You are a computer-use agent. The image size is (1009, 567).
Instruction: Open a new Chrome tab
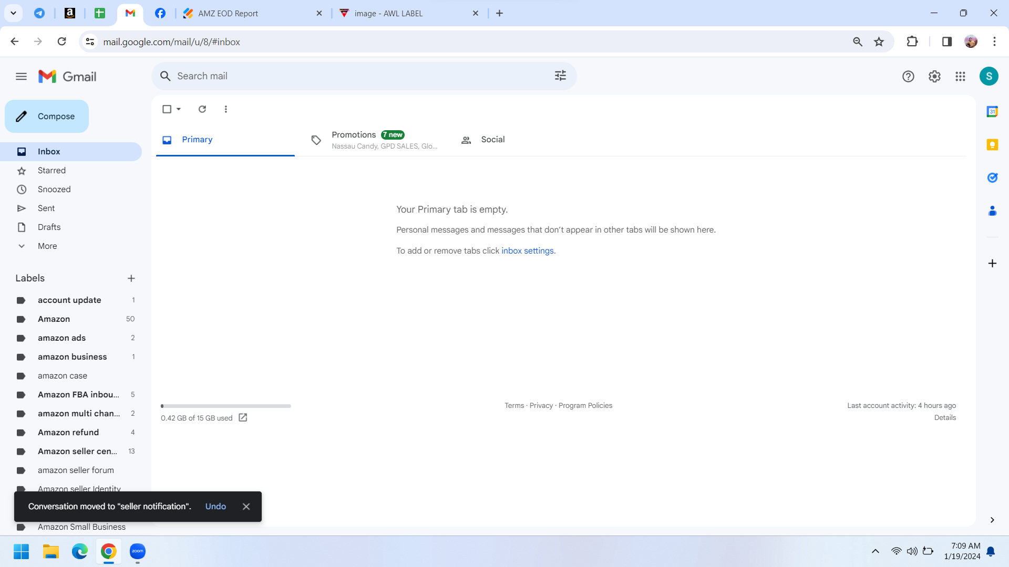click(499, 13)
